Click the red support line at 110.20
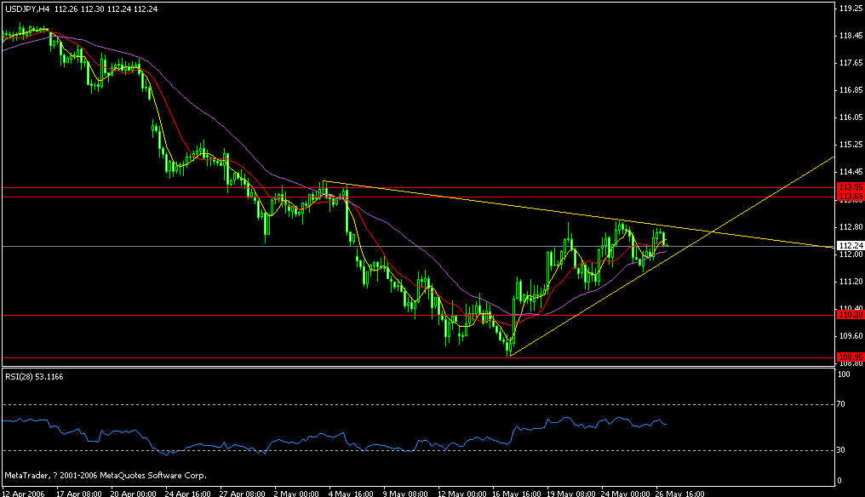 [426, 315]
